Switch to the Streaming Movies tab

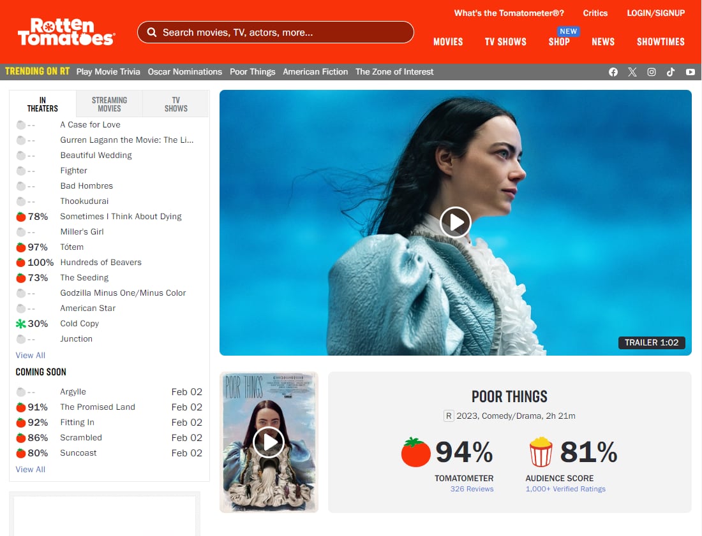109,104
